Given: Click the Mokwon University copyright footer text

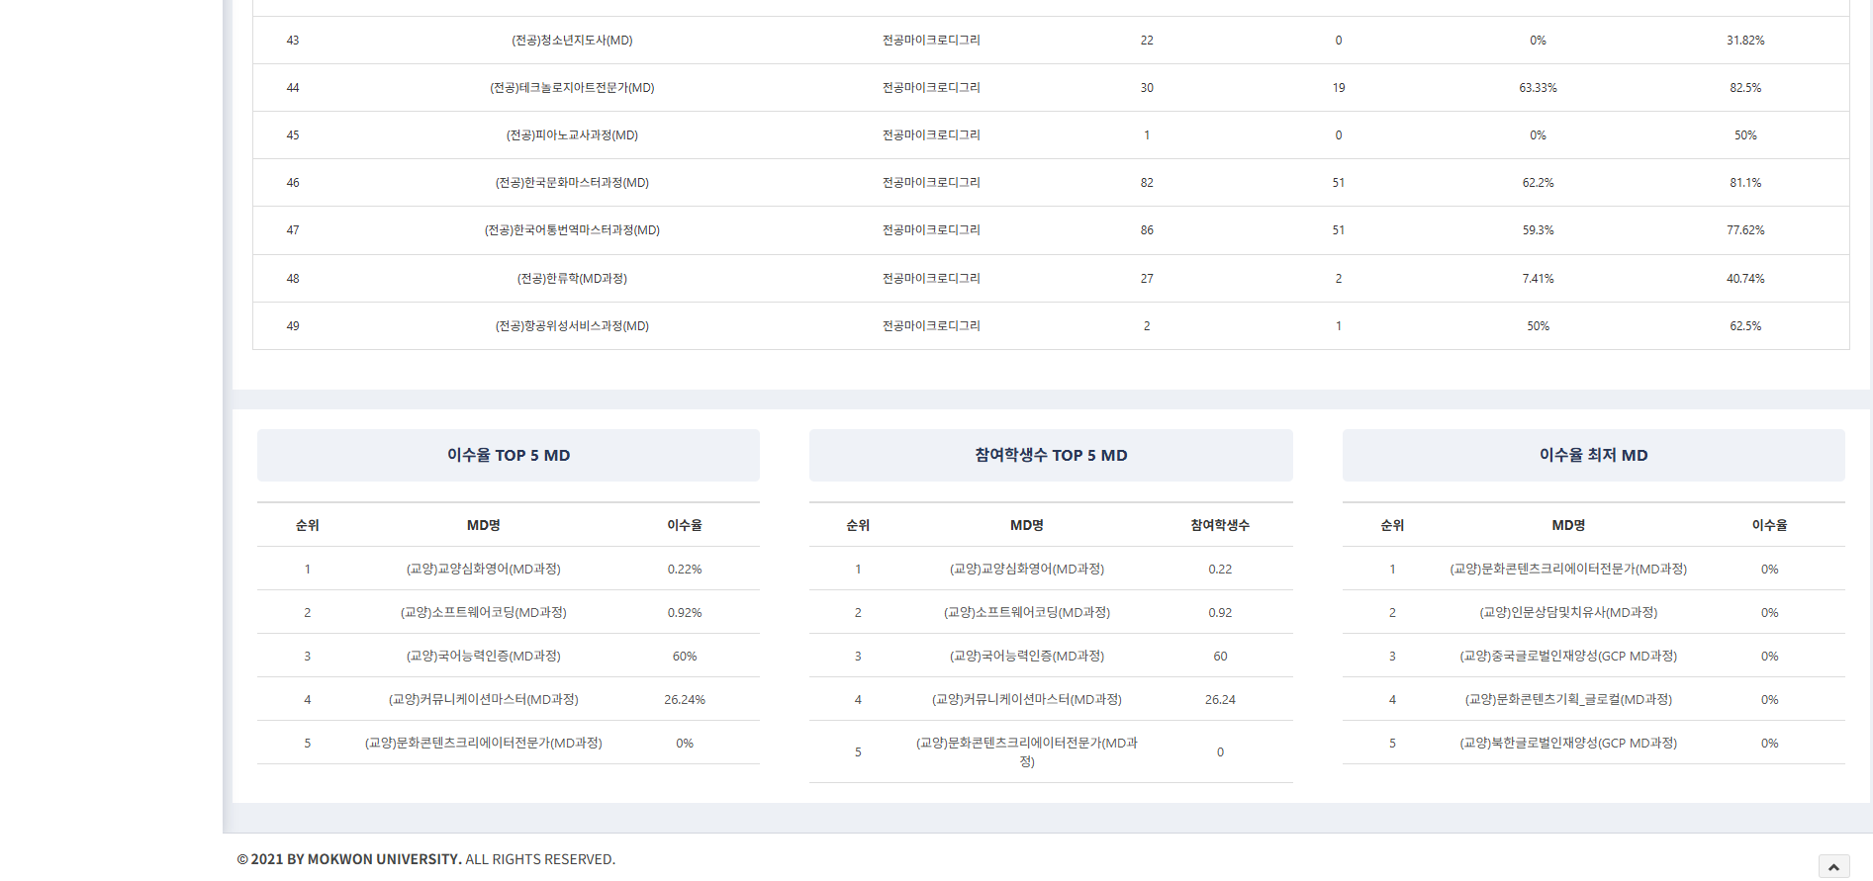Looking at the screenshot, I should click(425, 859).
